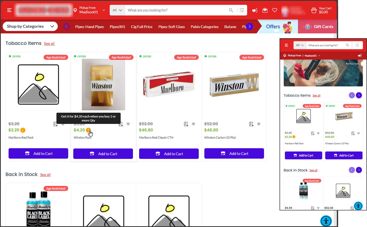Add Marlboro-Red Classic CTN to shopping list icon
367x227 pixels.
pos(186,124)
